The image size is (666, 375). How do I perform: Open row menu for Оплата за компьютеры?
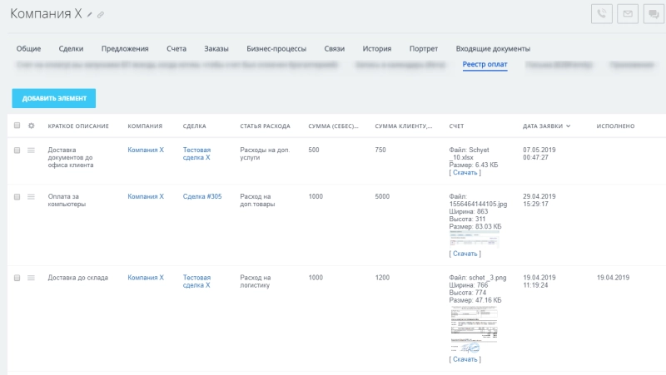(32, 197)
